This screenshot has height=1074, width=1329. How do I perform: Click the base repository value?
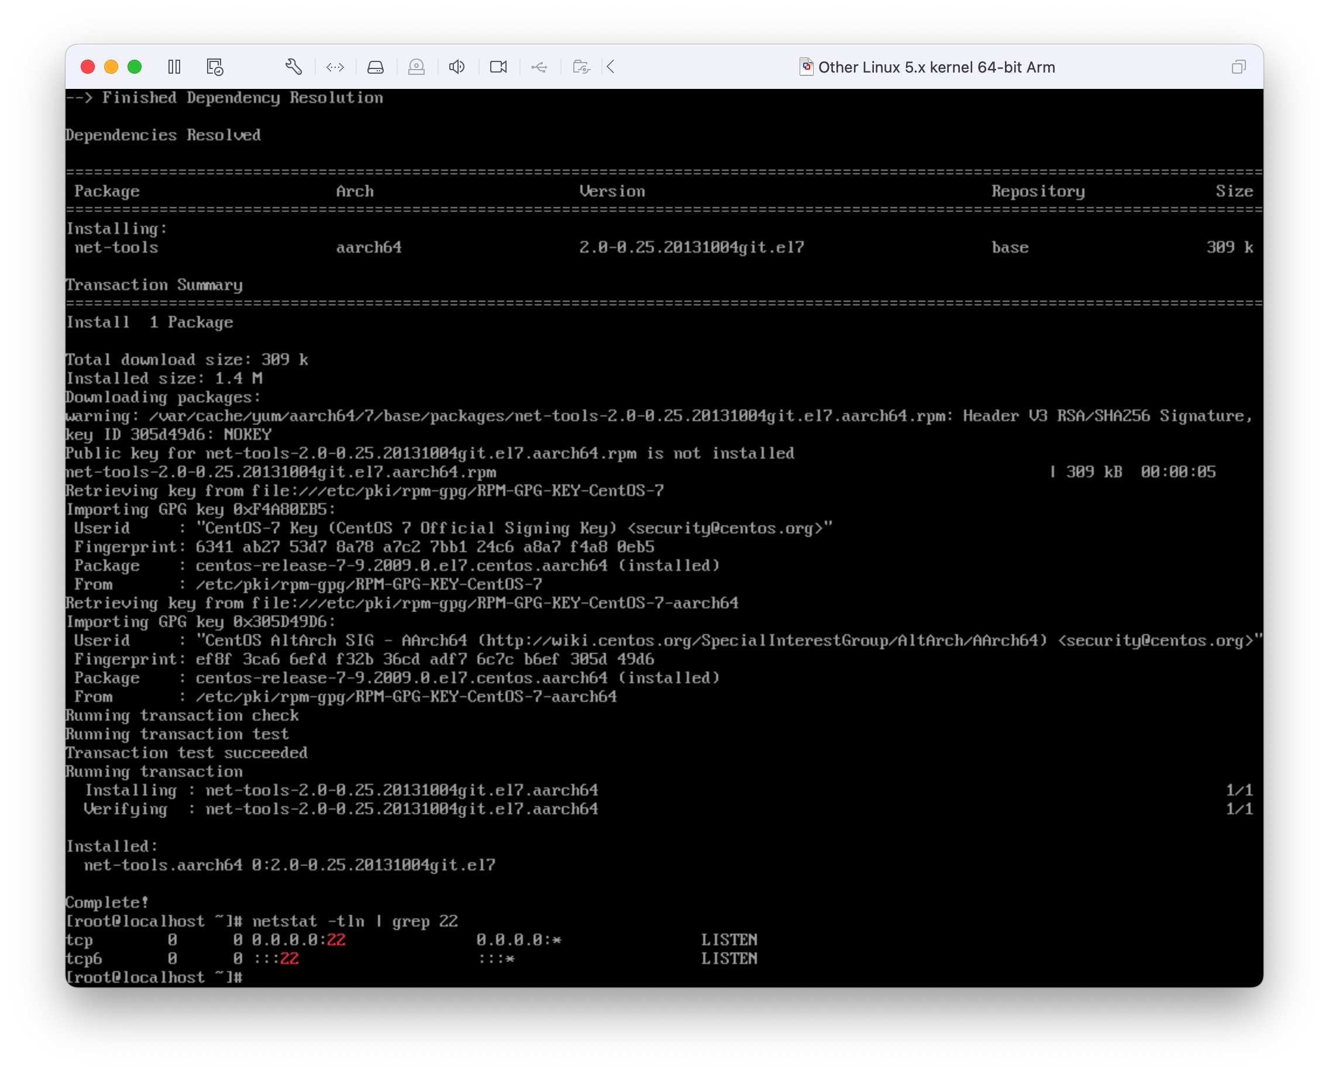(1010, 247)
